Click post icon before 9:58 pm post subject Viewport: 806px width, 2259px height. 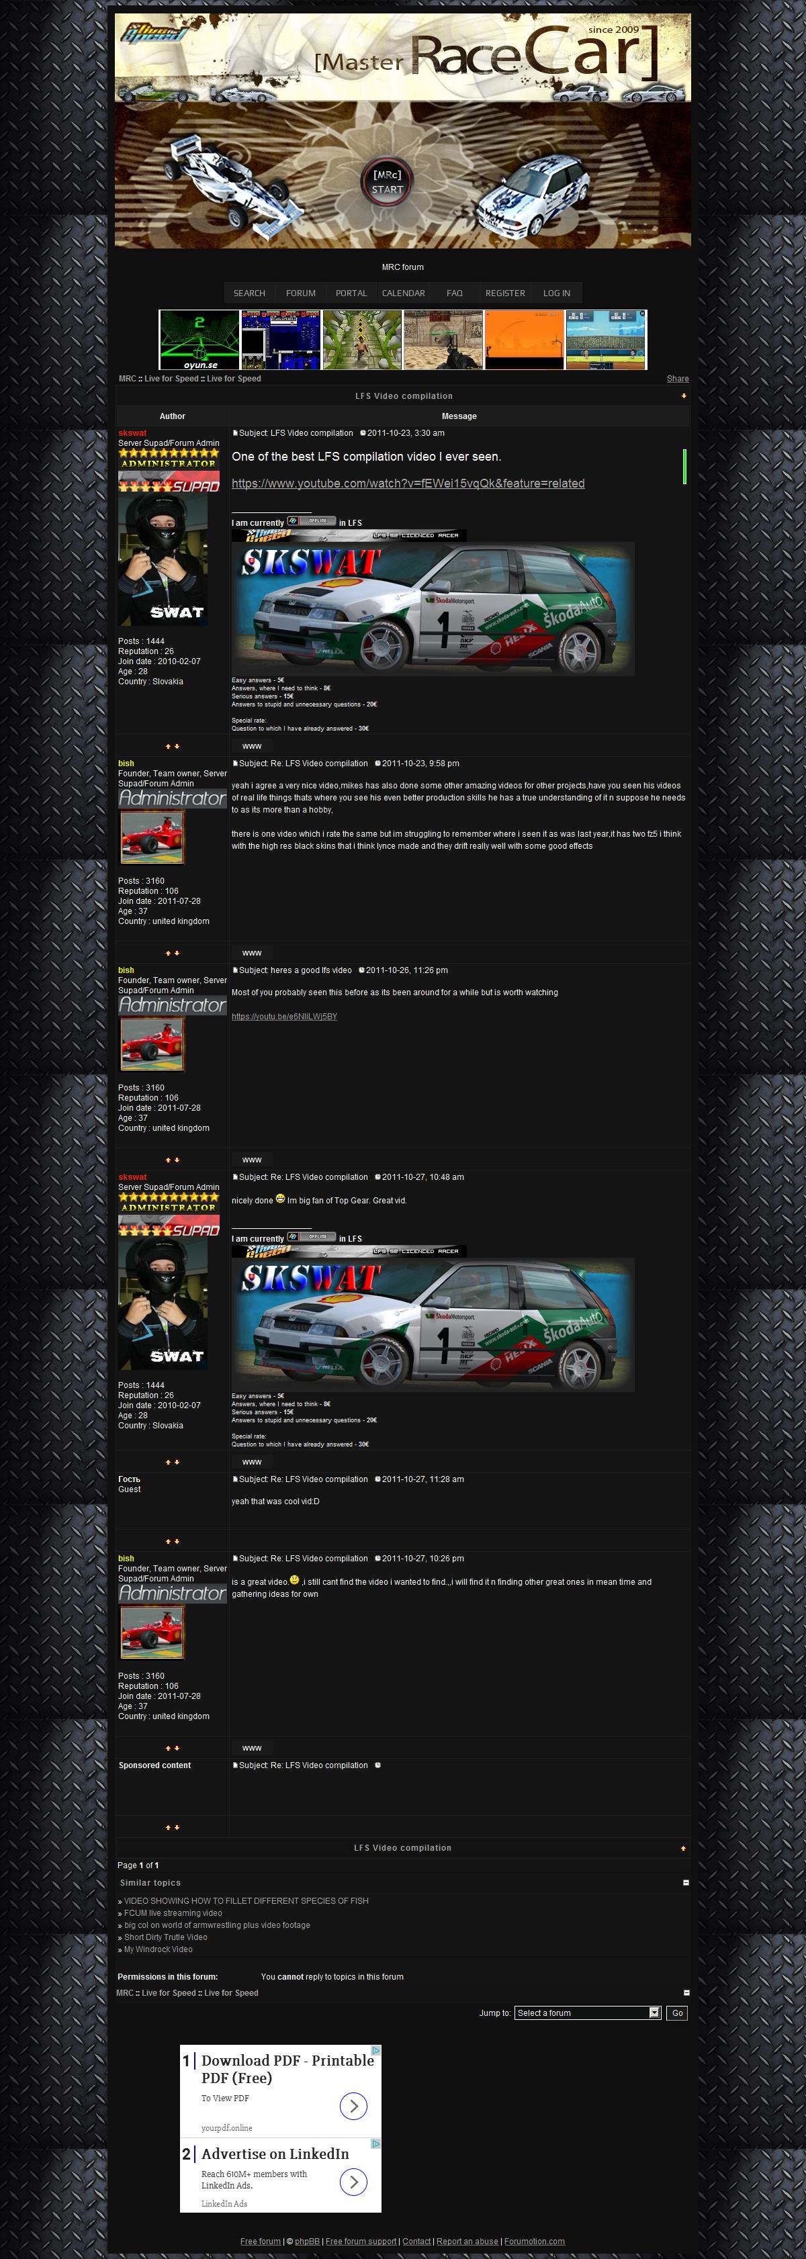click(x=235, y=764)
